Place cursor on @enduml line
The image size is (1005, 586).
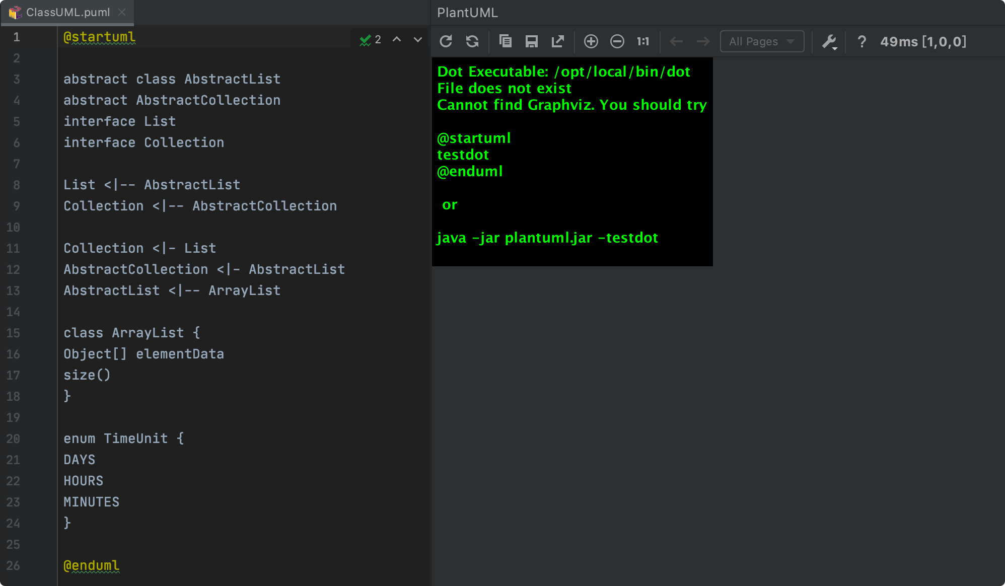pos(91,565)
